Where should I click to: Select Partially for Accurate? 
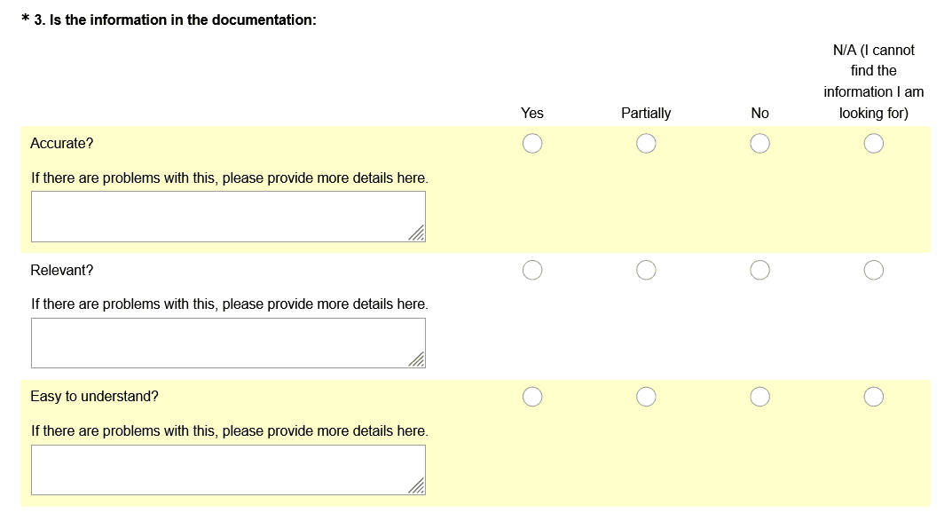646,143
